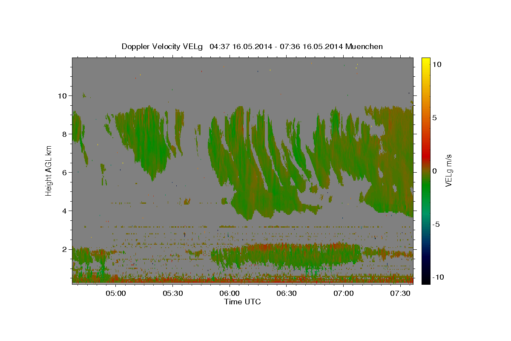Click the colorbar value 5 label
Image resolution: width=511 pixels, height=341 pixels.
point(434,117)
